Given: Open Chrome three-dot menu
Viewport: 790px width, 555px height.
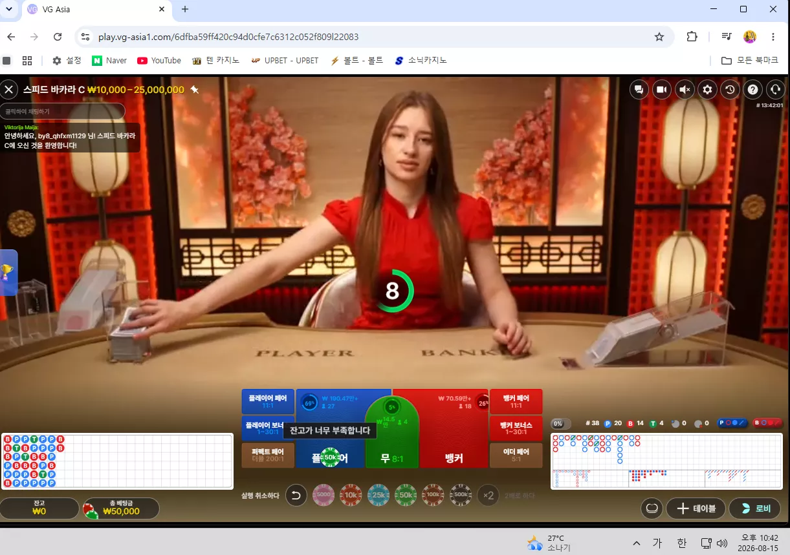Looking at the screenshot, I should [773, 37].
